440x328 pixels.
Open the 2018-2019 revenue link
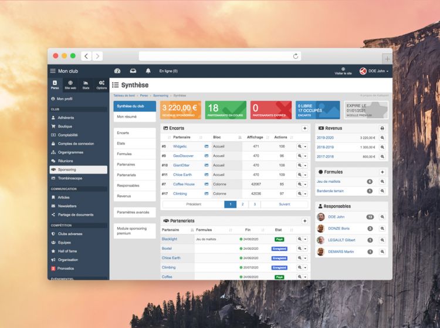[x=325, y=147]
